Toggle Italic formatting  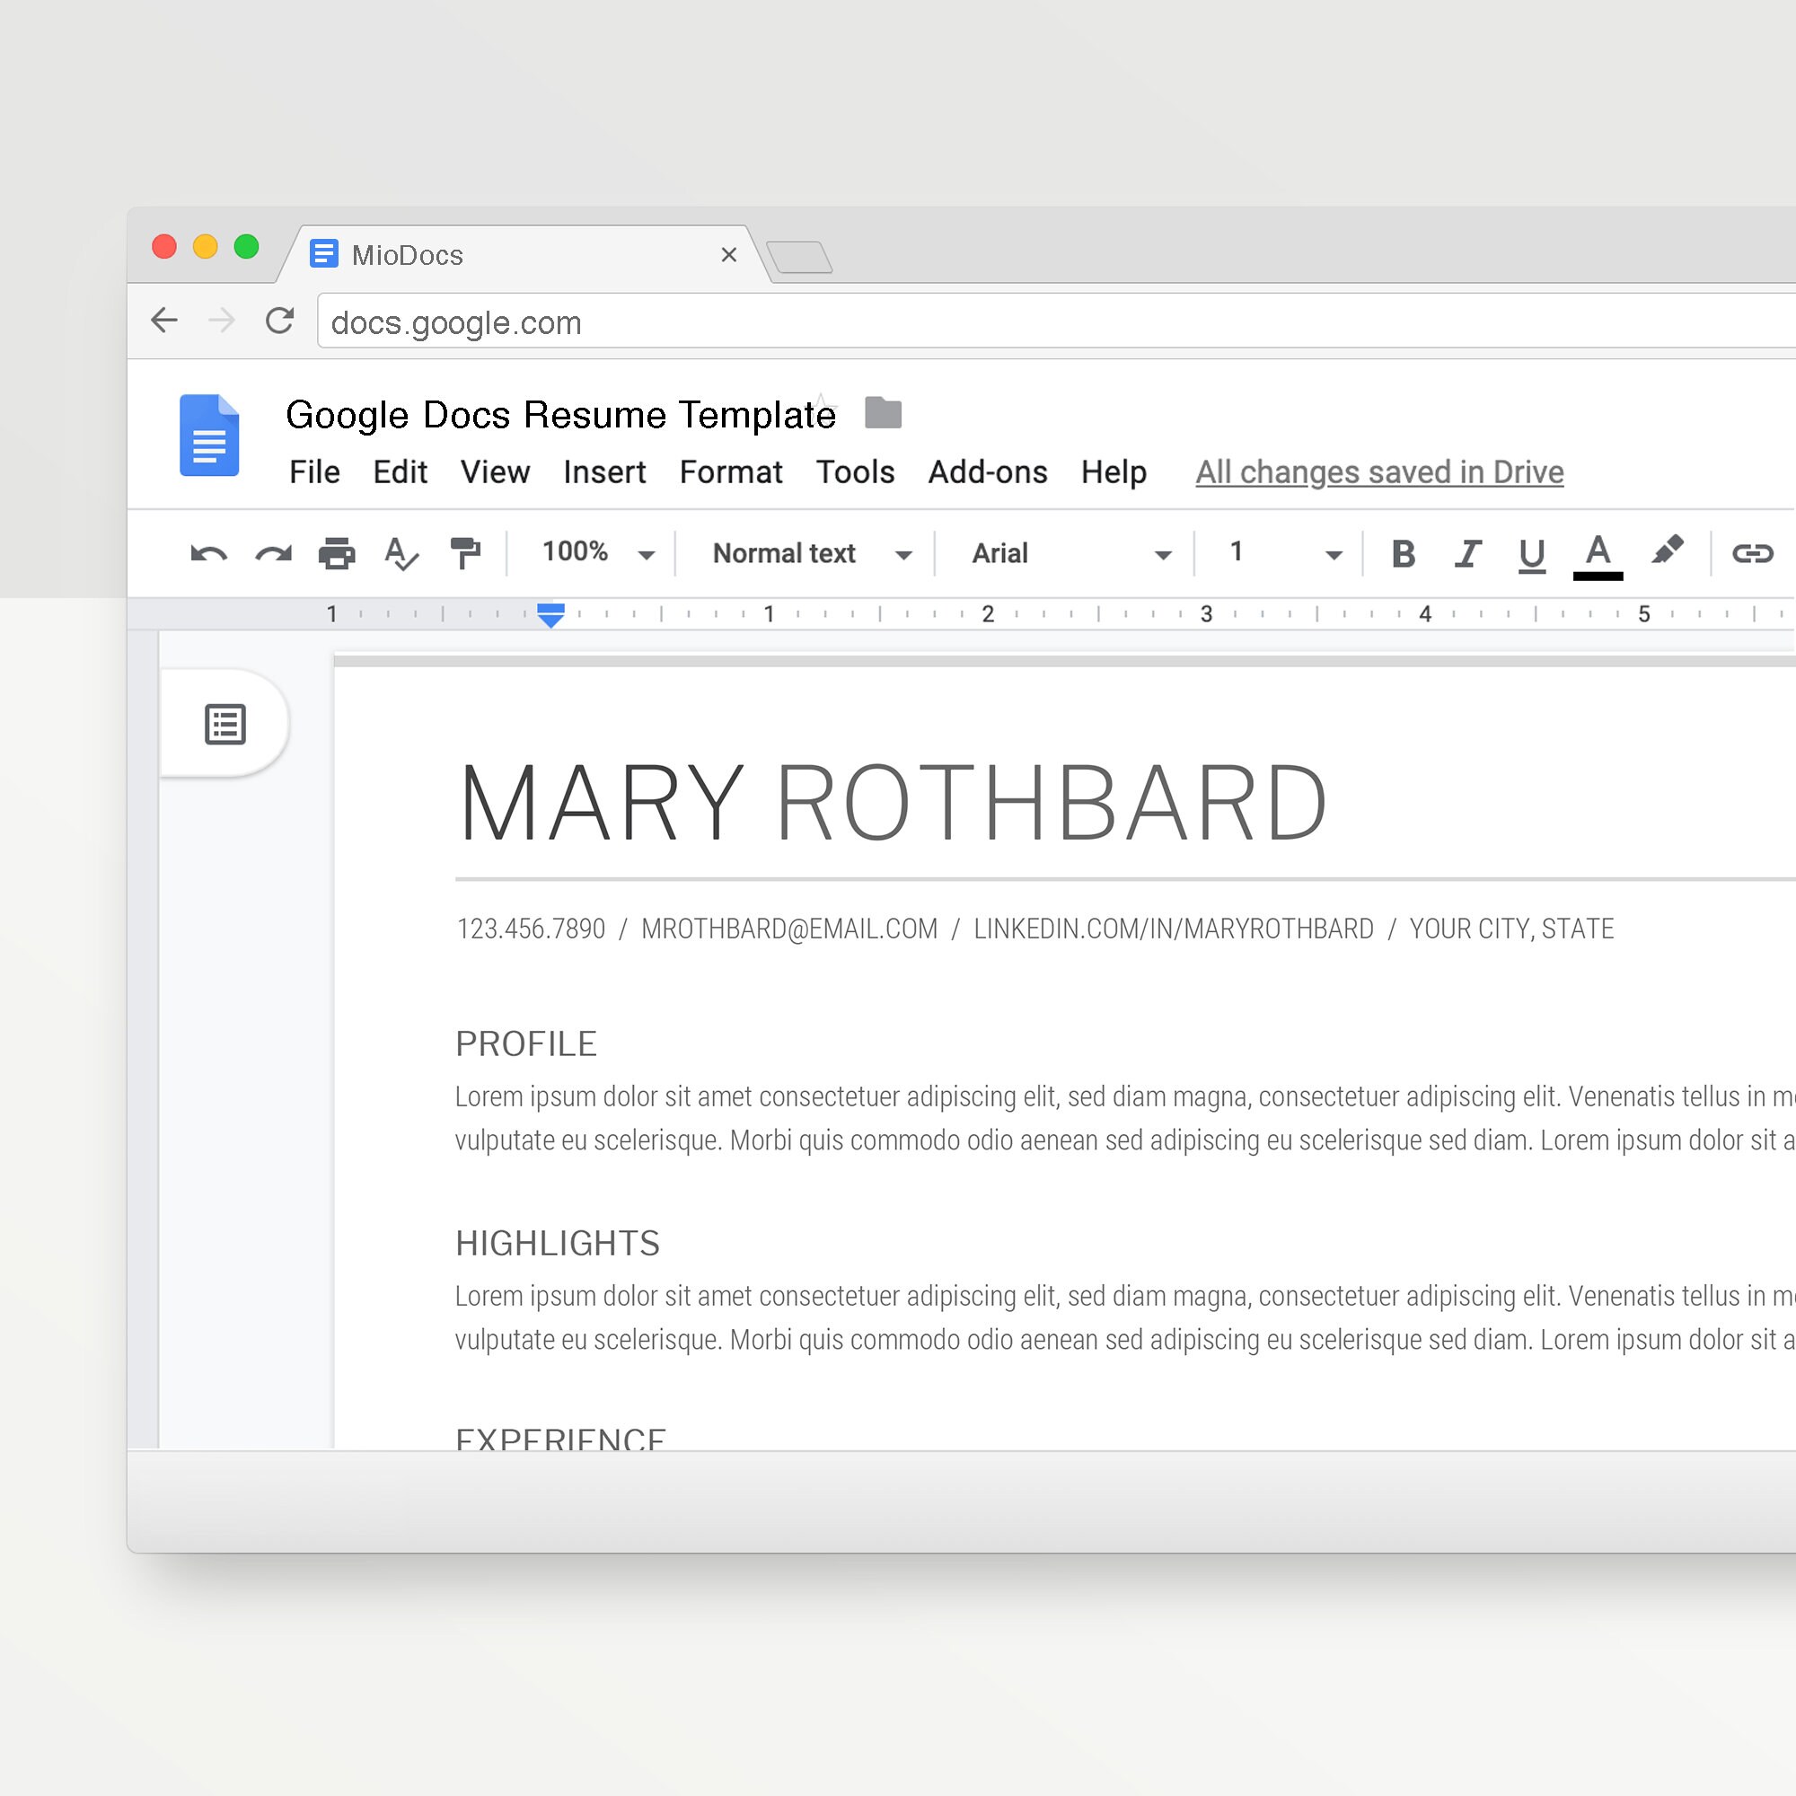coord(1467,553)
